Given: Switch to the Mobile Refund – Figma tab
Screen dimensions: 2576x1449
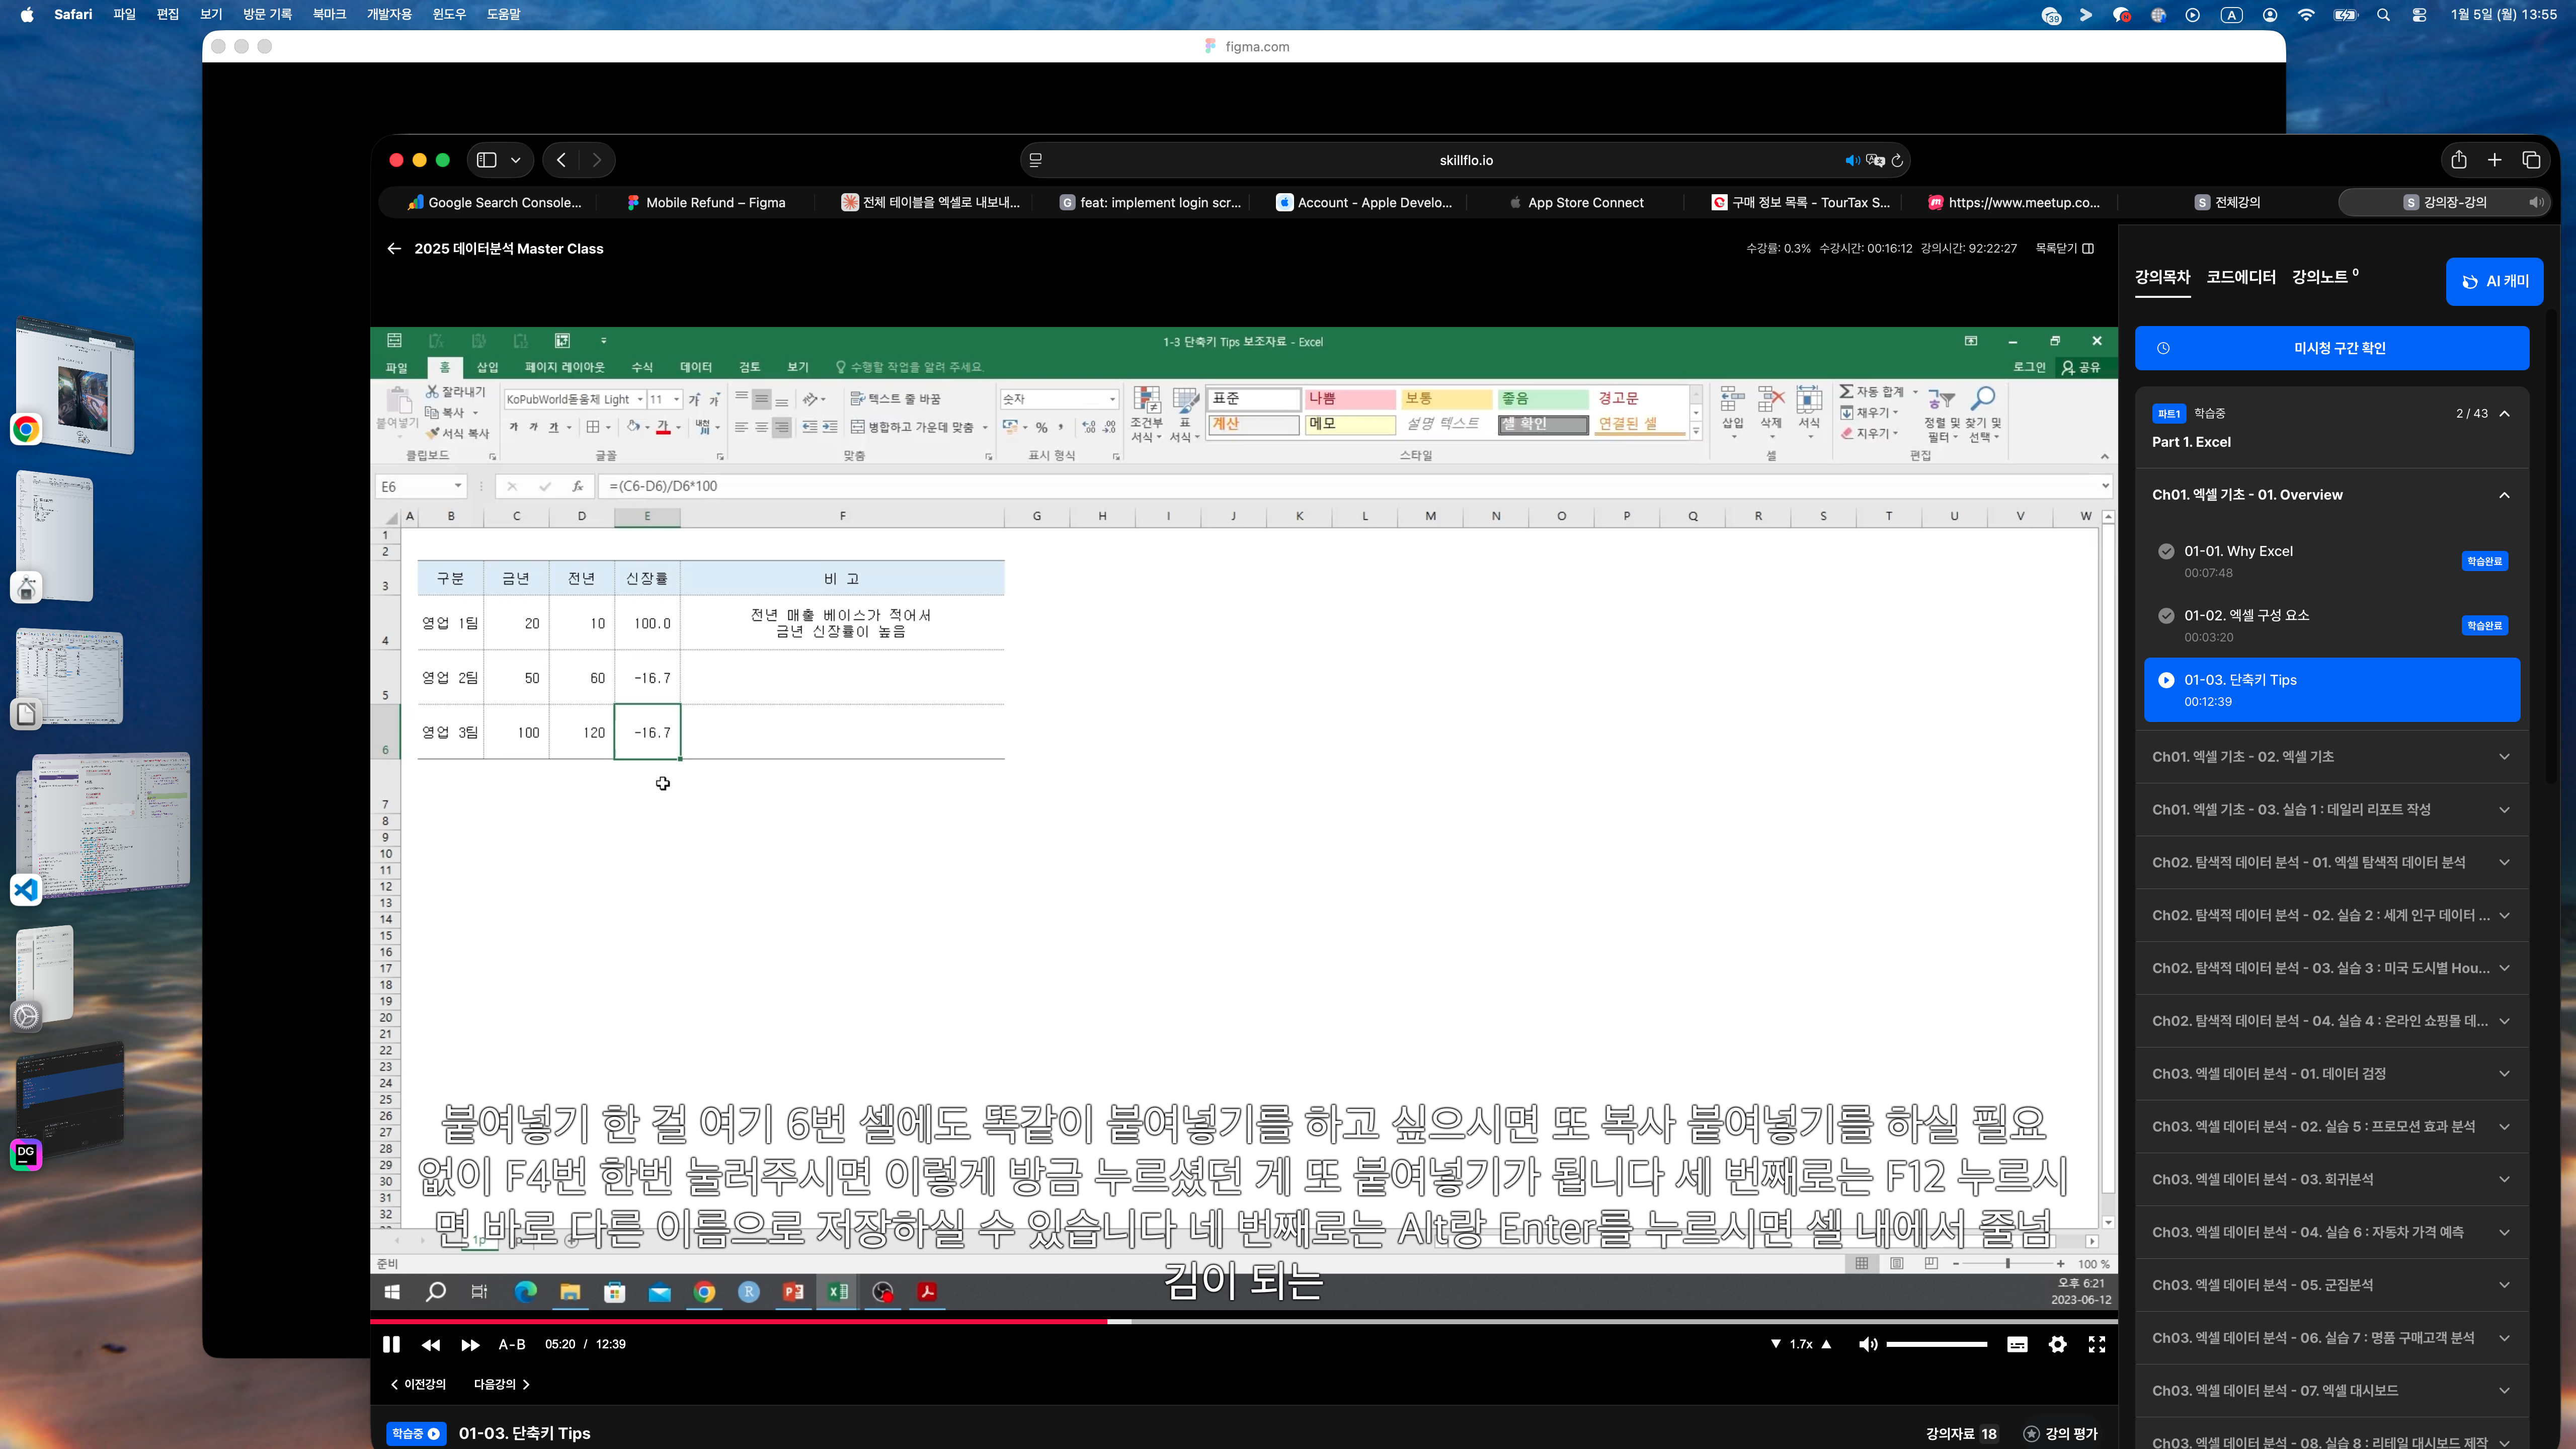Looking at the screenshot, I should 706,203.
